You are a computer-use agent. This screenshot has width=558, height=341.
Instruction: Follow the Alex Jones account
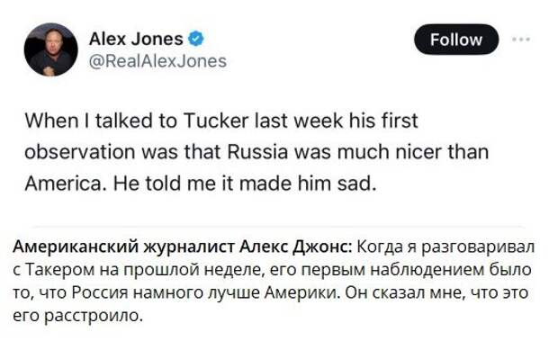point(456,40)
